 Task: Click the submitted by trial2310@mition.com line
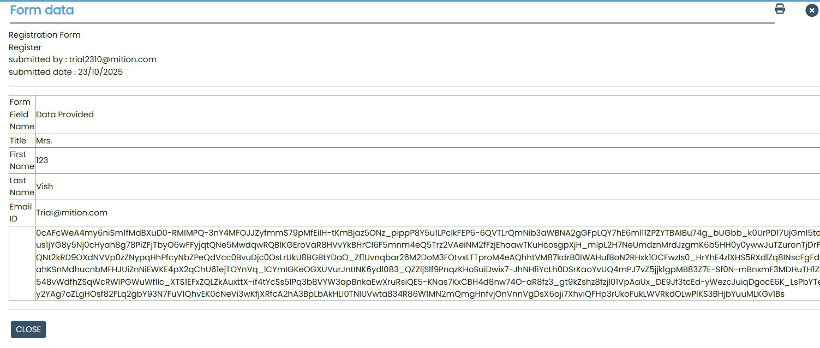click(82, 59)
